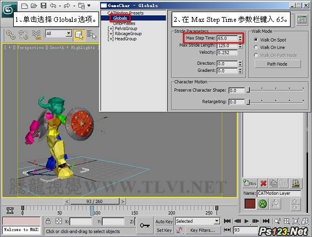Click the Max Stride Length spinner
This screenshot has height=237, width=312.
pos(240,46)
